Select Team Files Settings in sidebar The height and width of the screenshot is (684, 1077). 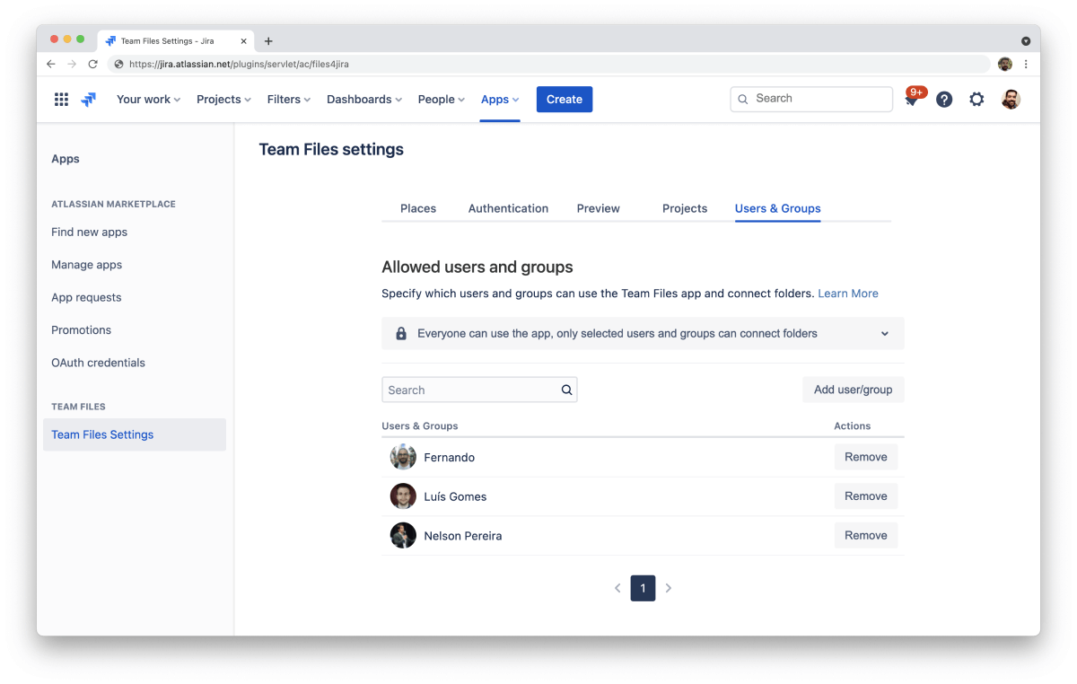click(135, 434)
